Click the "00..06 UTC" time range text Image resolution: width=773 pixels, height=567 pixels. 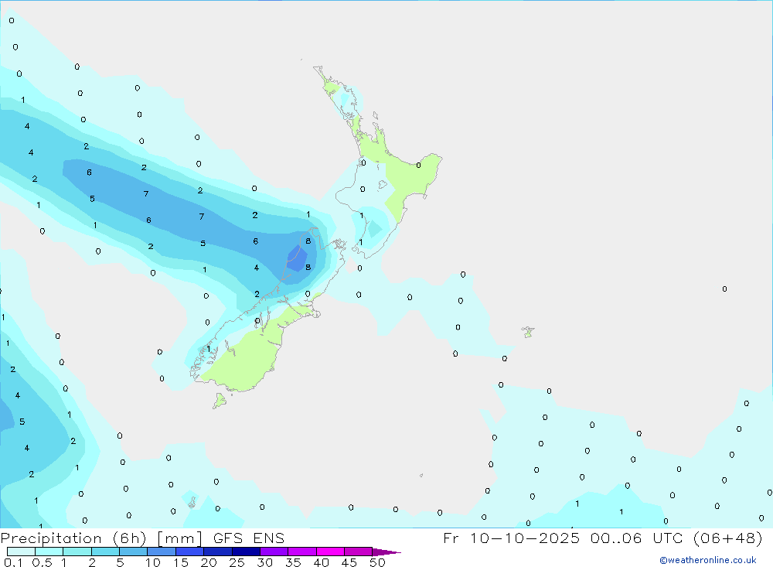(x=636, y=538)
